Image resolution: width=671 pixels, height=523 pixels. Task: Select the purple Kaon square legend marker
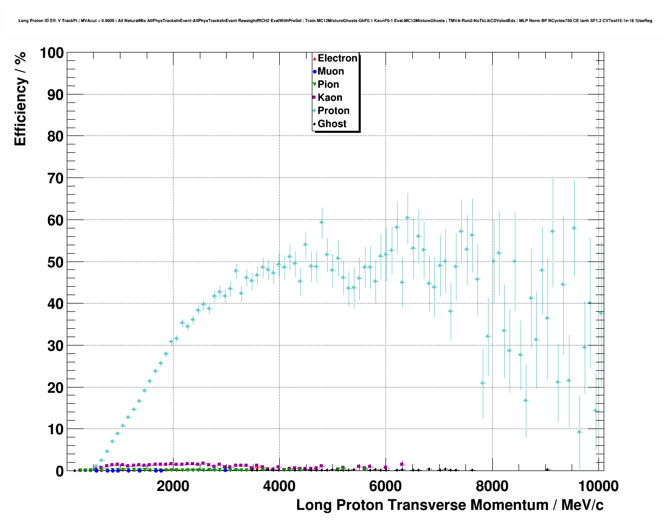point(314,98)
